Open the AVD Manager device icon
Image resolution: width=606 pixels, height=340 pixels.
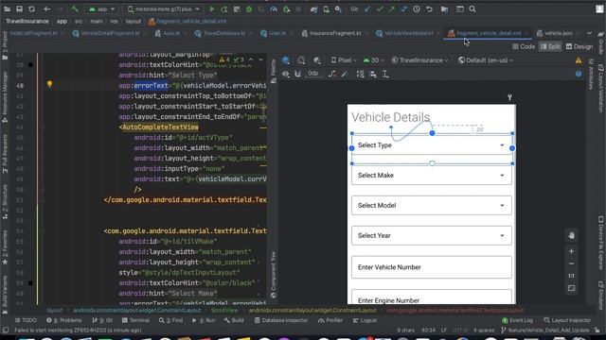click(326, 8)
